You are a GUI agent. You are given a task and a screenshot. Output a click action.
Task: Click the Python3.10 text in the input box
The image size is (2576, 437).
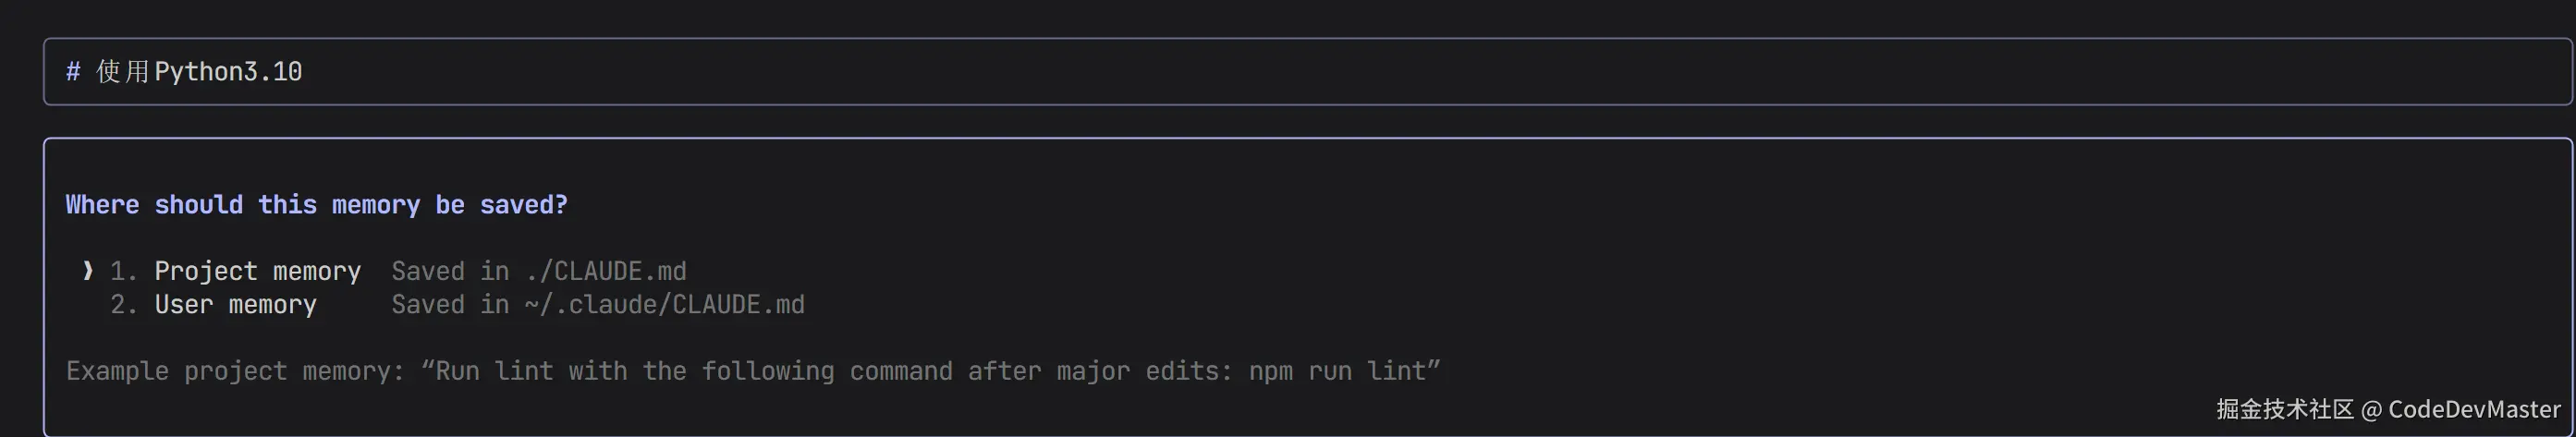coord(228,72)
